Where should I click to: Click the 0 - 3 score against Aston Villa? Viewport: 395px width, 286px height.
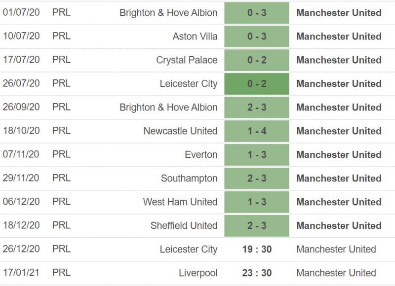[x=257, y=36]
